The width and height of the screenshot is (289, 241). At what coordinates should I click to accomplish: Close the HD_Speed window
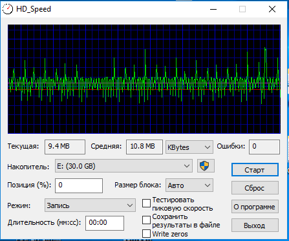(272, 9)
